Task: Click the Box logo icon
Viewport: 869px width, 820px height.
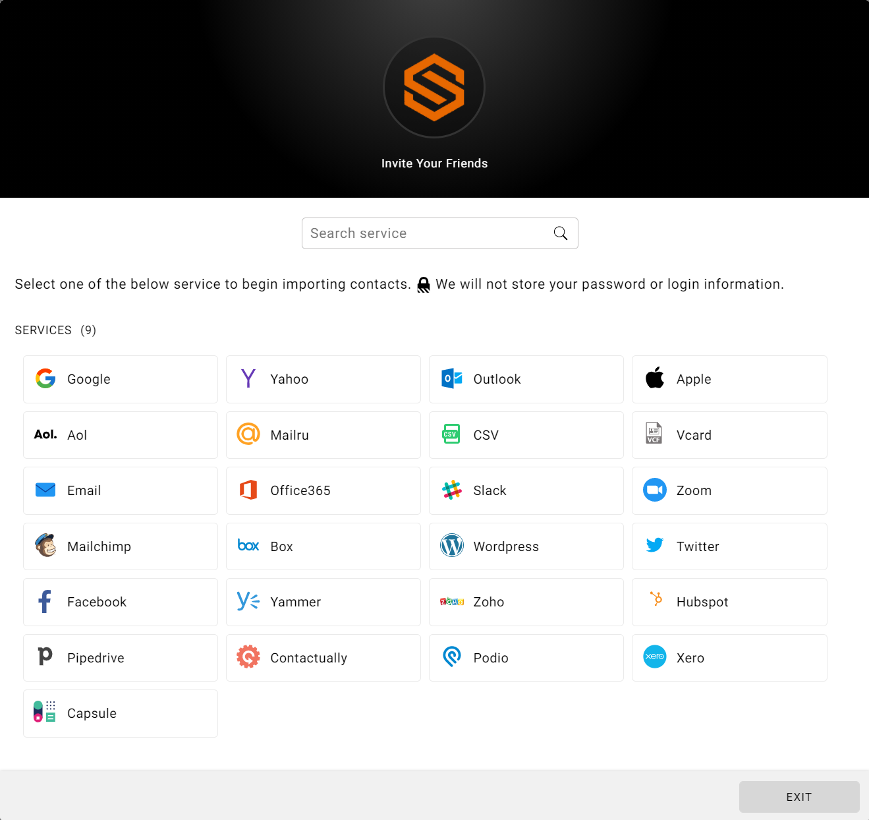Action: click(x=248, y=545)
